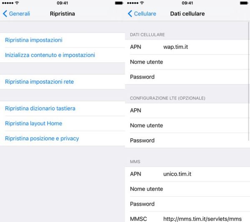Focus the LTE configuration APN field
The image size is (250, 222).
click(x=187, y=110)
